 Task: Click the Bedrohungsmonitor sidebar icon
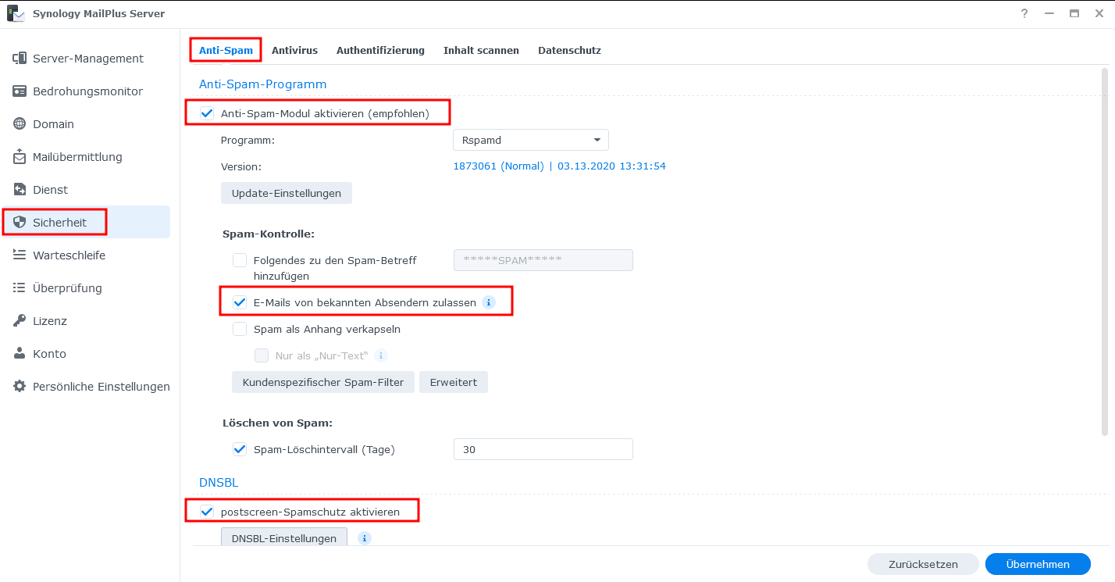(20, 91)
